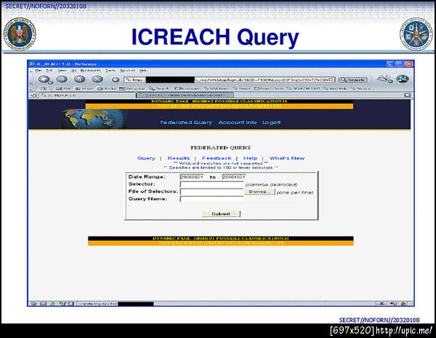
Task: Click the Selector input field
Action: (212, 184)
